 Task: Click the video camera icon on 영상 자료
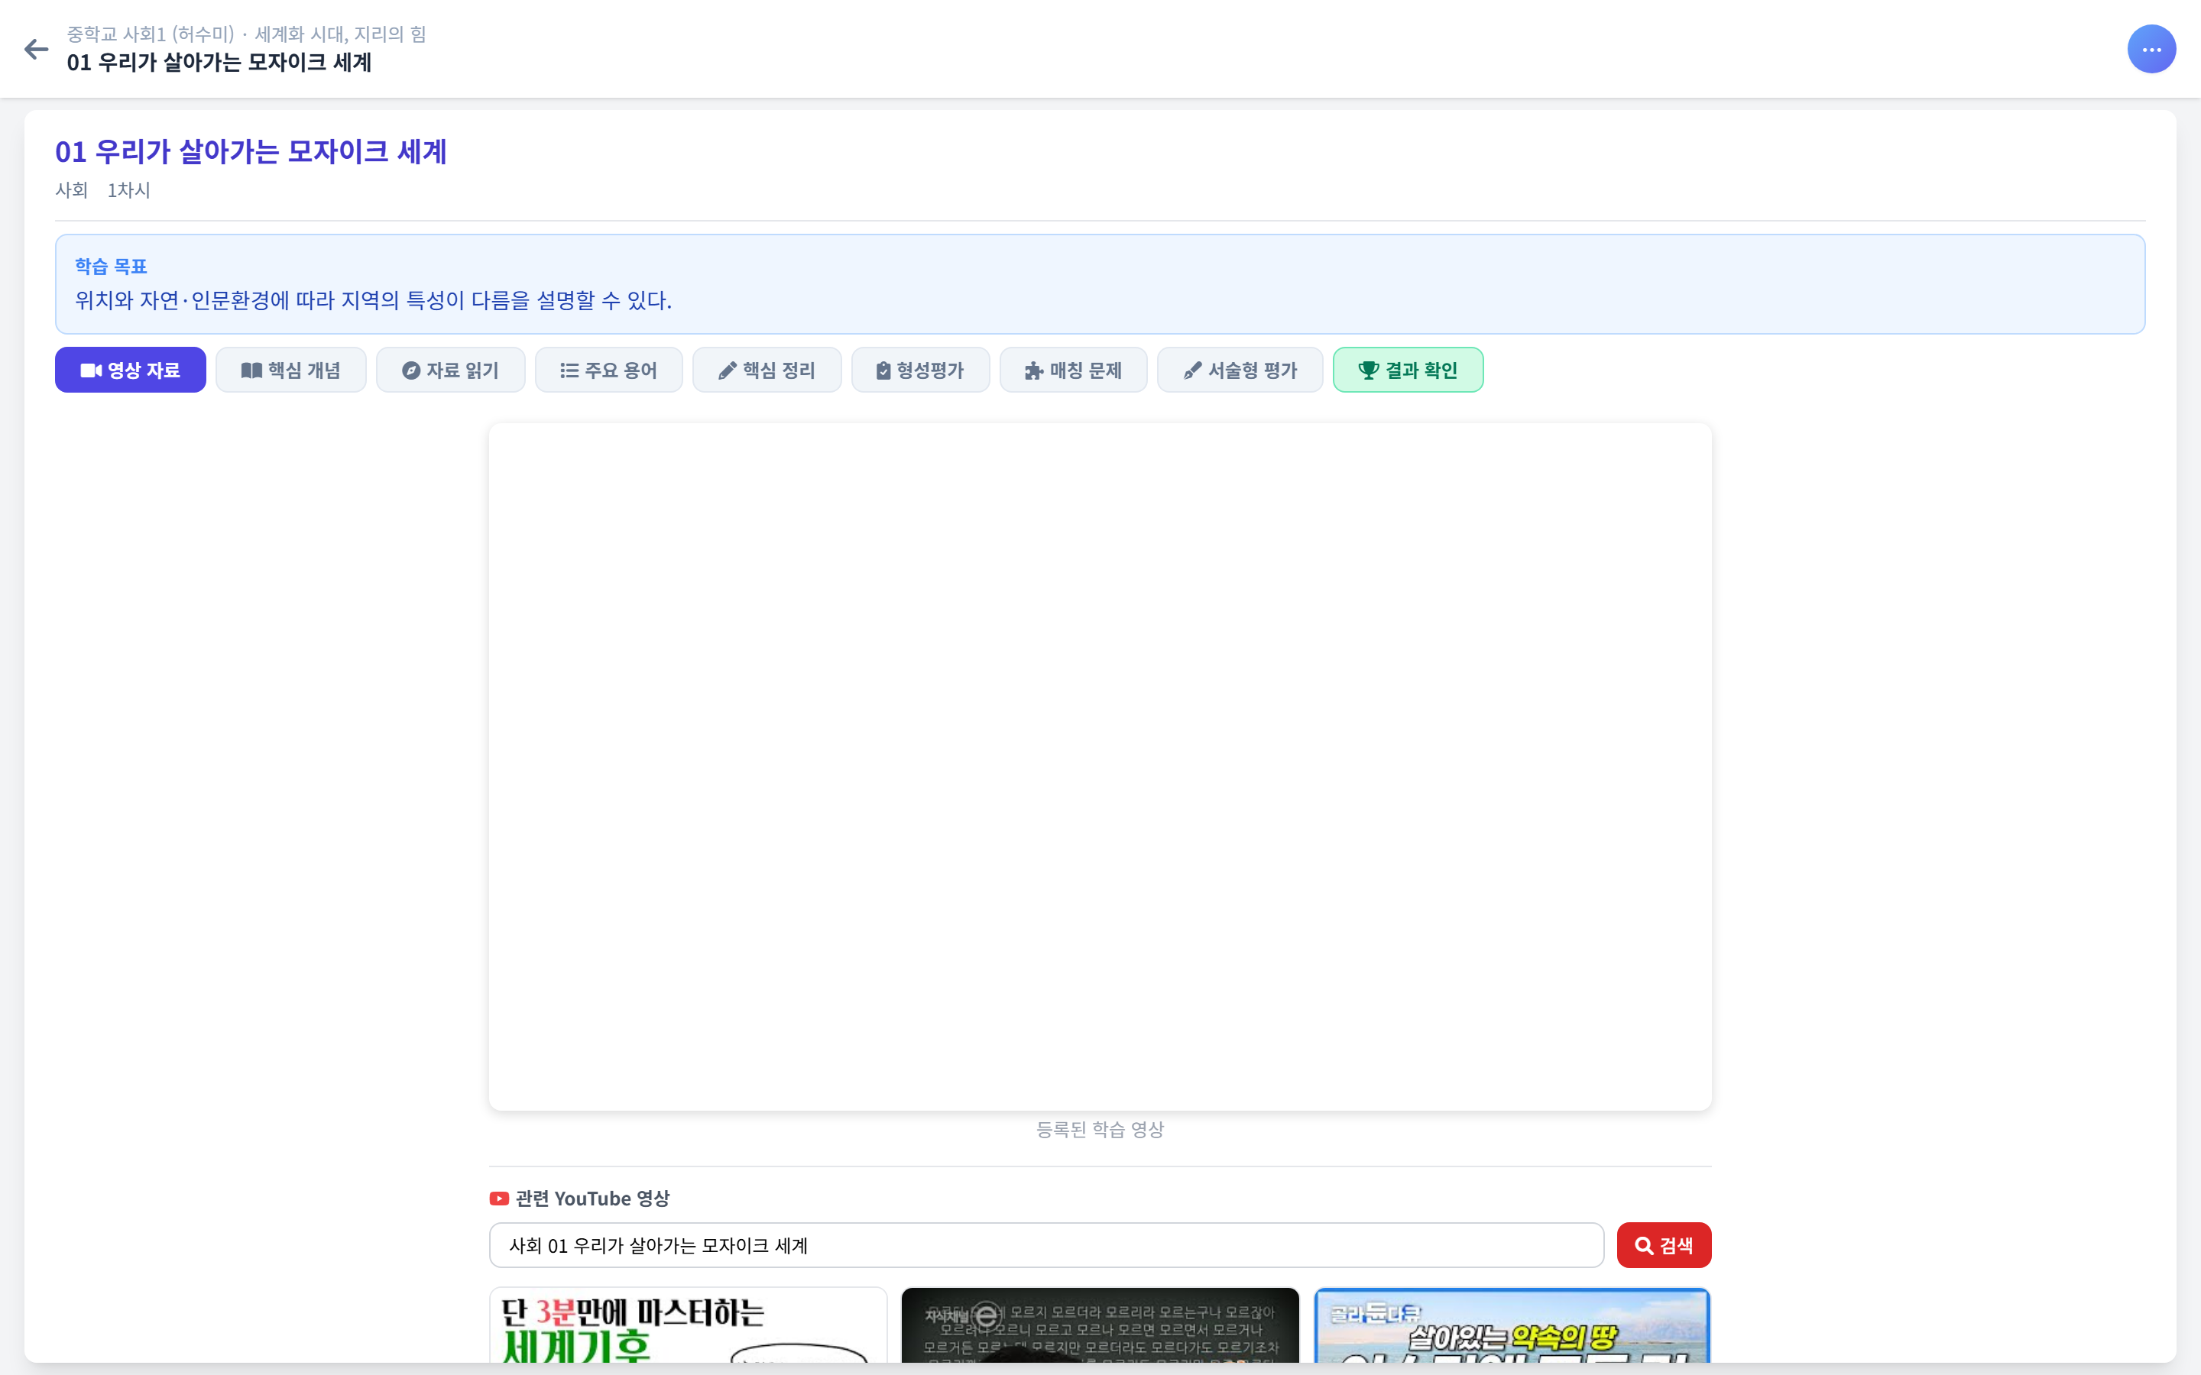(90, 369)
